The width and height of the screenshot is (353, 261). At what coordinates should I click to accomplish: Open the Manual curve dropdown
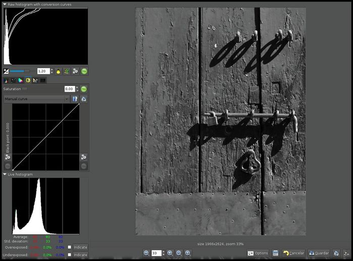pos(36,99)
